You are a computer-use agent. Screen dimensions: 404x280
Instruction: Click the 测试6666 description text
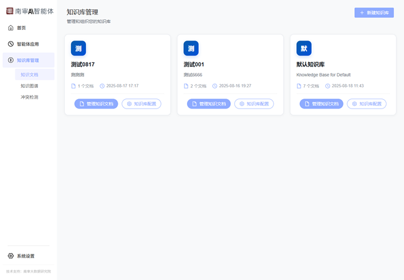(x=193, y=75)
